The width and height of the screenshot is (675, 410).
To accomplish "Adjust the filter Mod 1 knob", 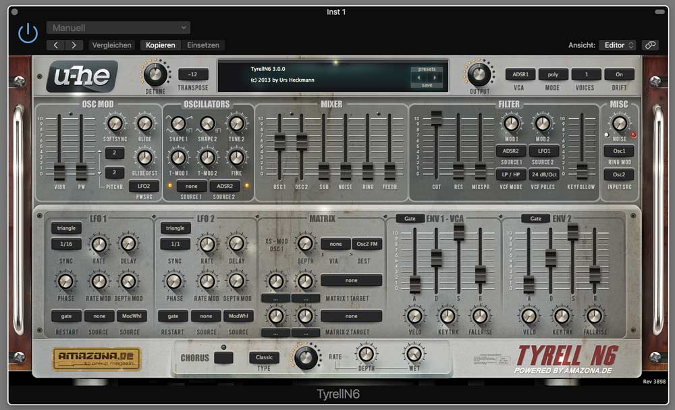I will coord(511,124).
